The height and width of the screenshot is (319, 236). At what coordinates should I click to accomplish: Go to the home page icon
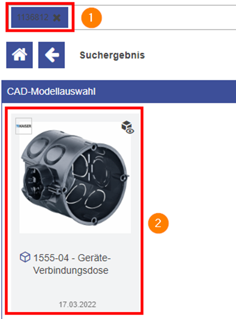pyautogui.click(x=20, y=55)
